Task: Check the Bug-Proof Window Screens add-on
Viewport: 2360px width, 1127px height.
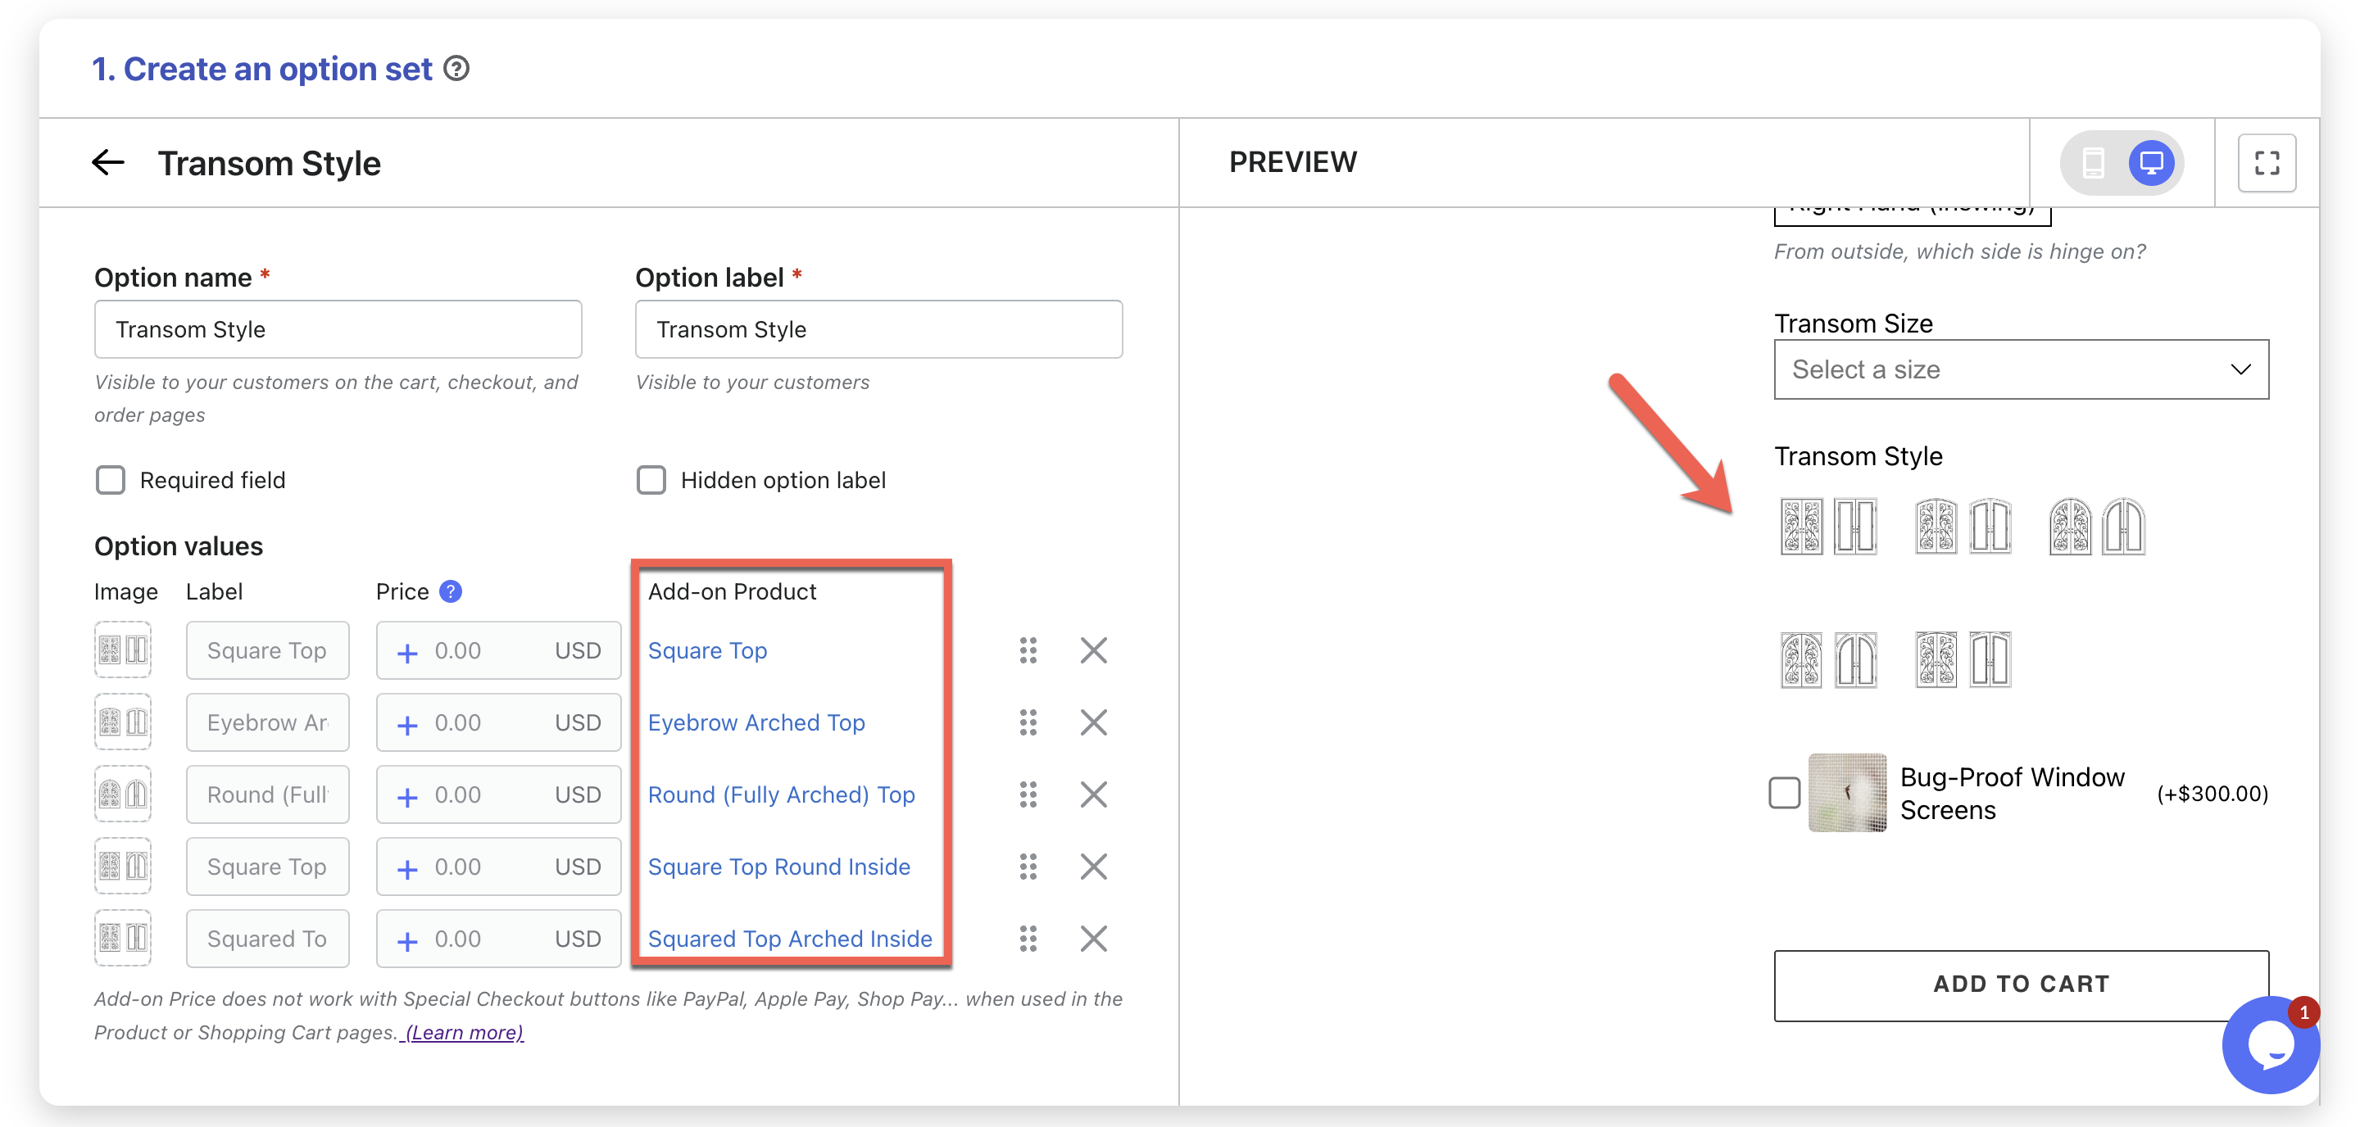Action: (1783, 793)
